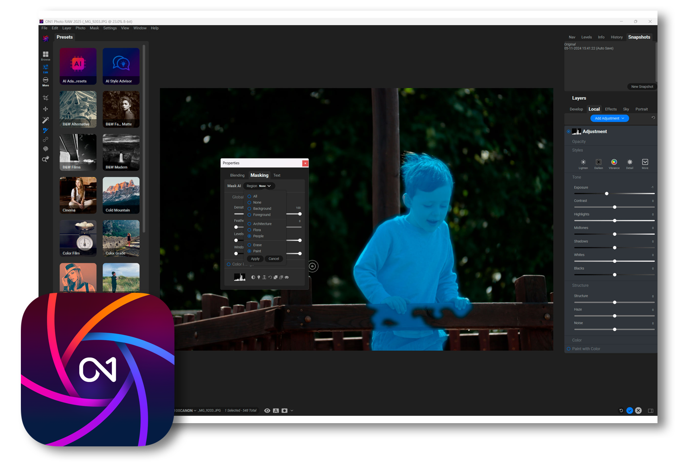Select the Move/Transform tool
696x464 pixels.
click(45, 109)
